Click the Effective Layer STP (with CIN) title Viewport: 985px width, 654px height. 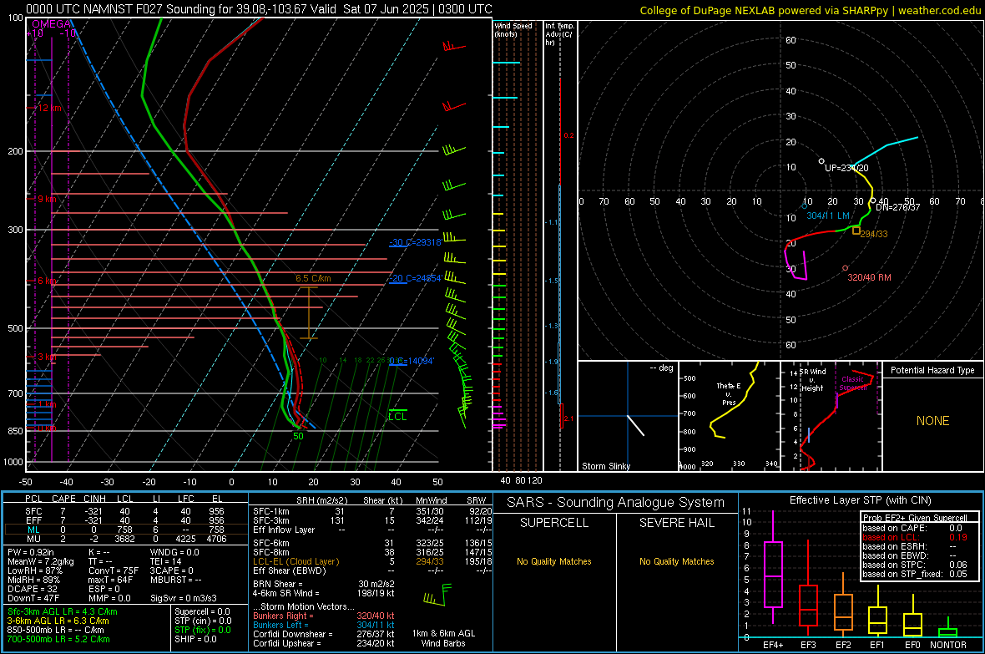[860, 500]
